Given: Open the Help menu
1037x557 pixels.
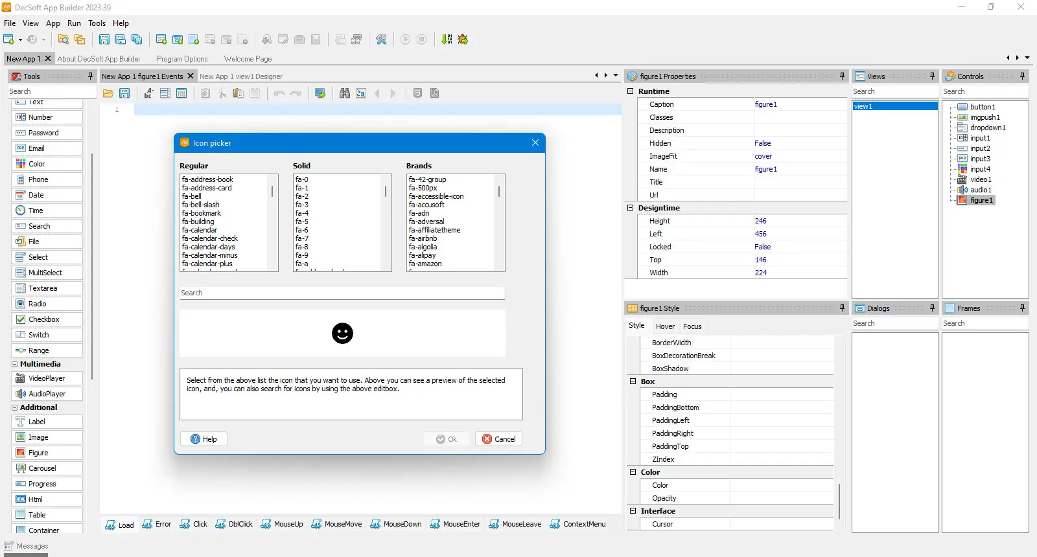Looking at the screenshot, I should 121,23.
